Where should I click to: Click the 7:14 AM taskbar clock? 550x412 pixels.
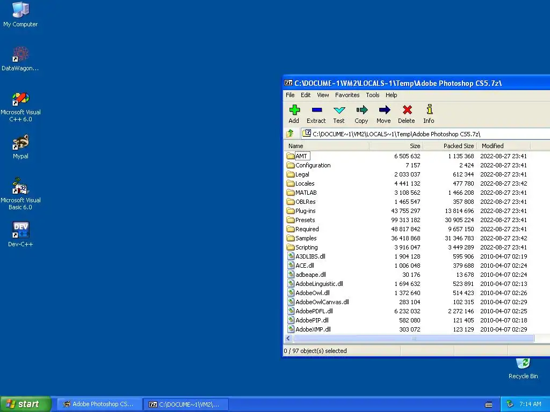(x=530, y=404)
